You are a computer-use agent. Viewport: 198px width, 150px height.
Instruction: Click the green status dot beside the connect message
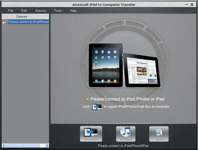(87, 99)
